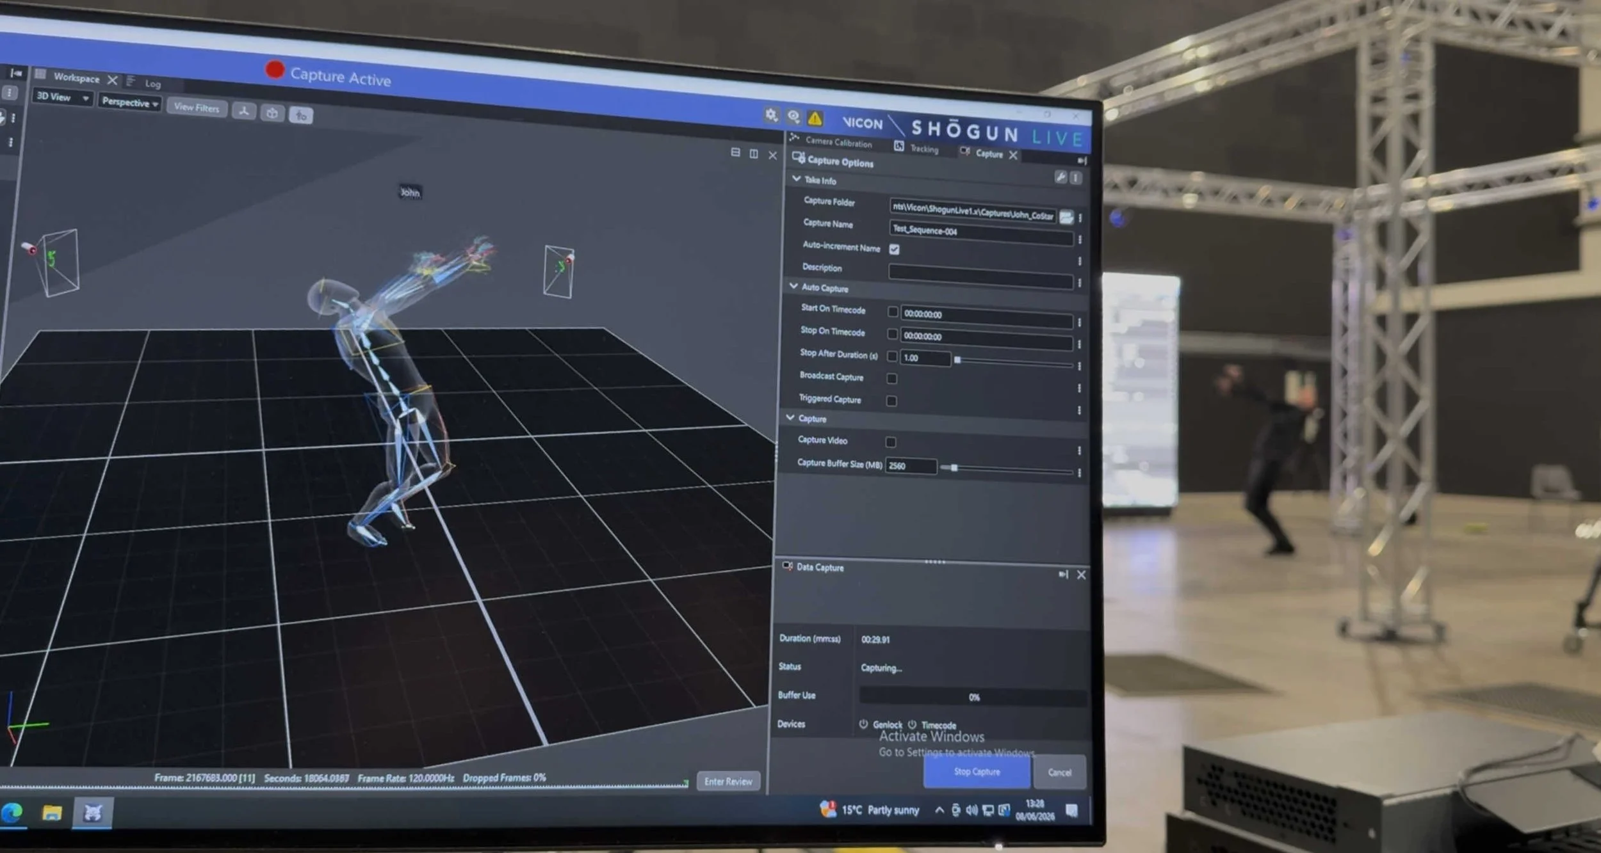Collapse the Capture section chevron

790,417
